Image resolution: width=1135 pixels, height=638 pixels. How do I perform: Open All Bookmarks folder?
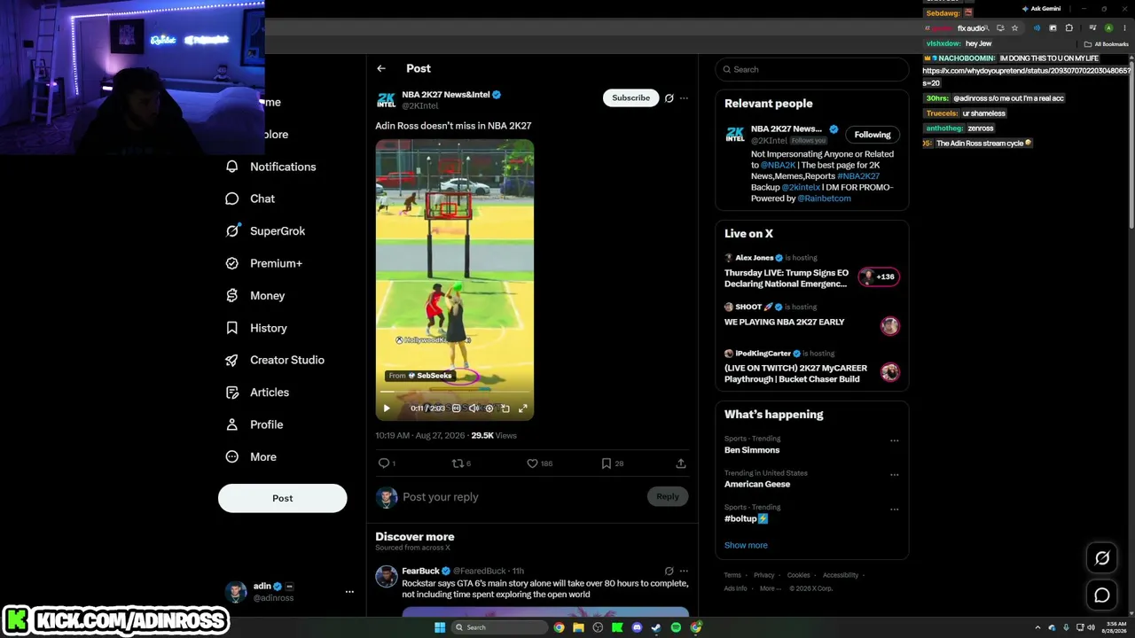click(x=1107, y=44)
